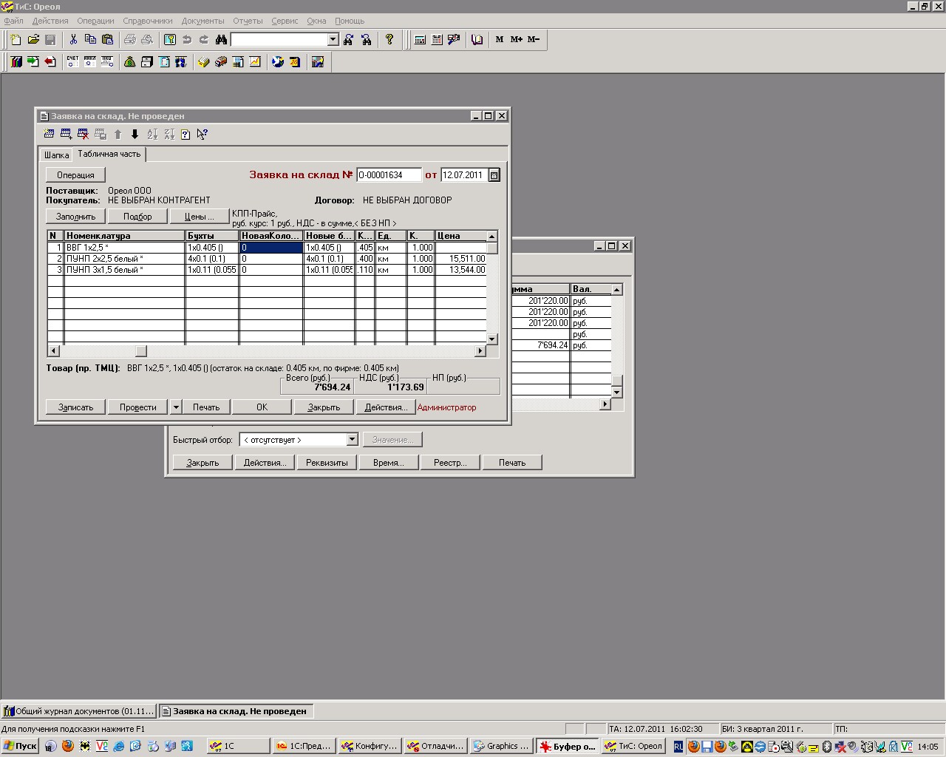Click the document number input field
Image resolution: width=946 pixels, height=757 pixels.
[389, 175]
